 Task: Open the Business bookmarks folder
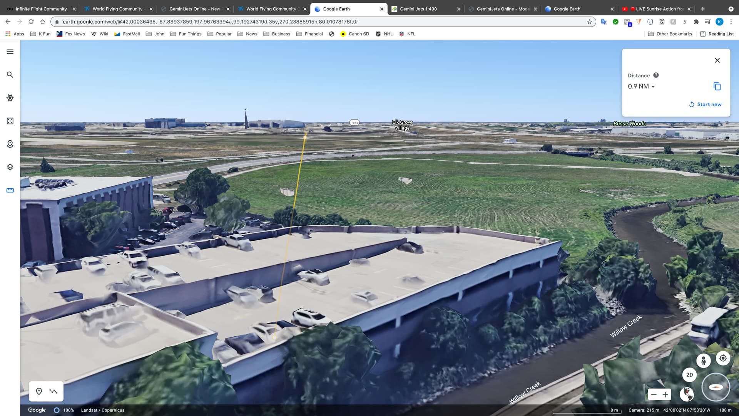pos(277,34)
